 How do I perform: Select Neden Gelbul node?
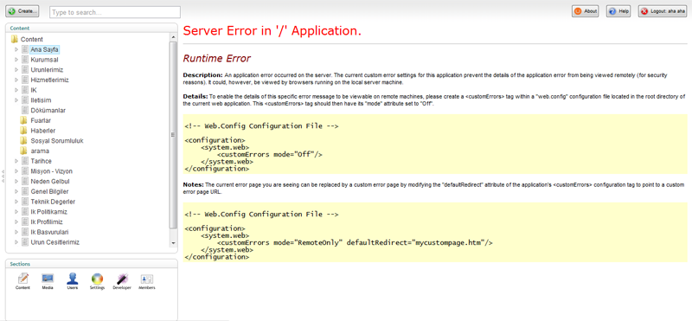[50, 182]
